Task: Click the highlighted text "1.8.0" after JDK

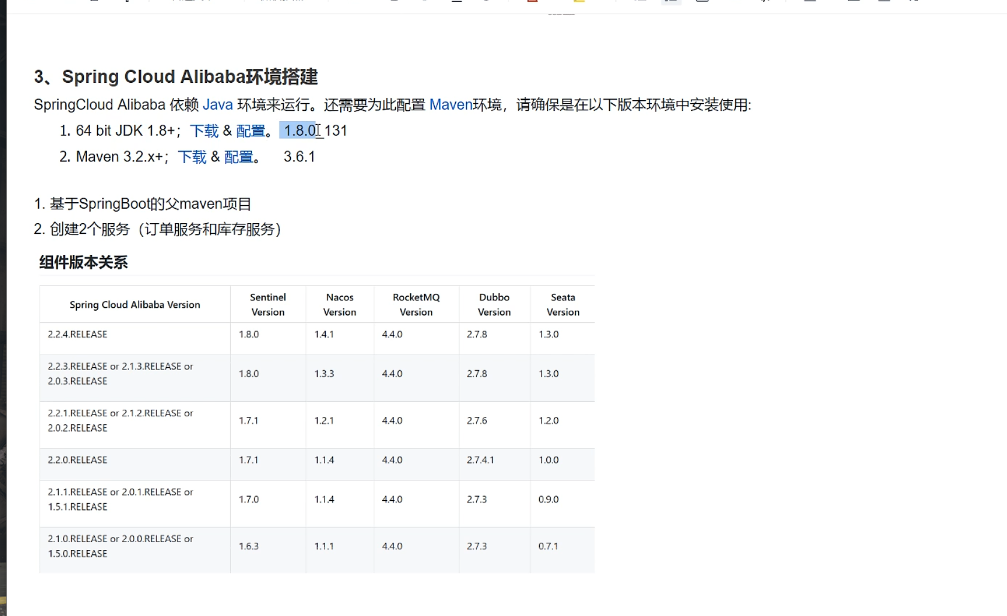Action: 299,131
